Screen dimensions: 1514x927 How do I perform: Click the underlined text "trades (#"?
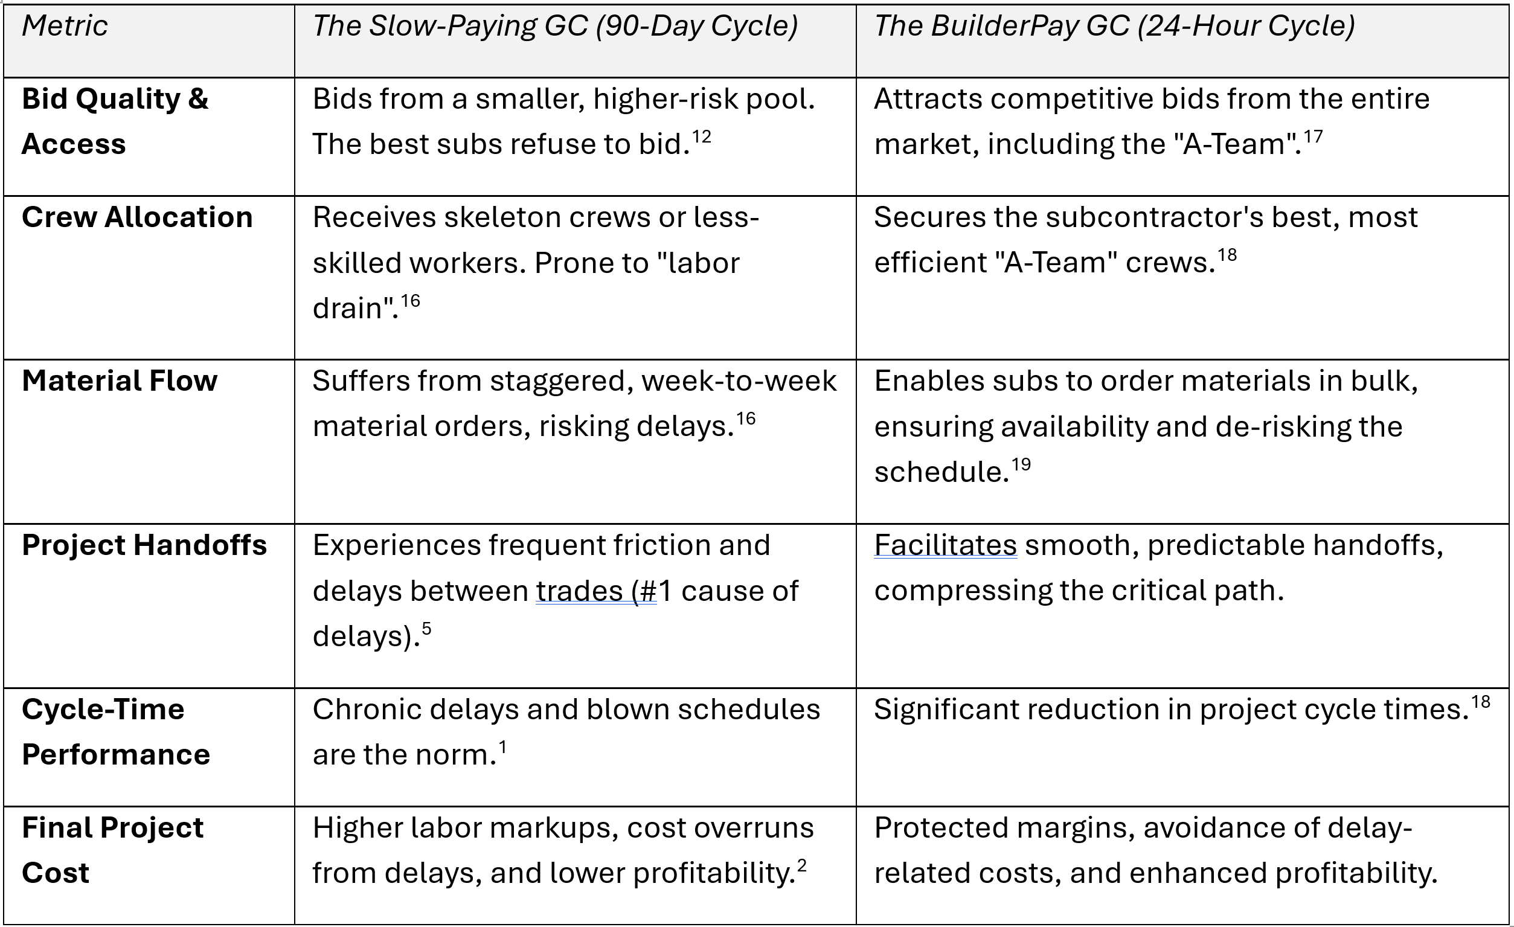coord(595,591)
